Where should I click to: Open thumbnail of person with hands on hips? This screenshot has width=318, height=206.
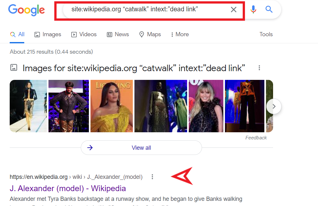[69, 106]
